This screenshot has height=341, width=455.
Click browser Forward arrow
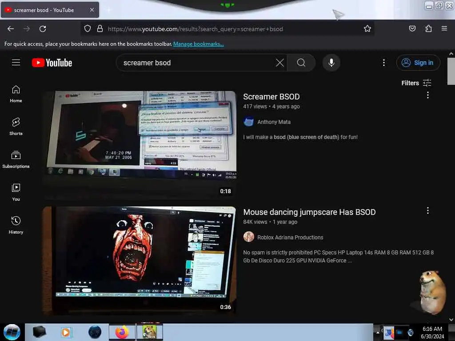[x=27, y=29]
